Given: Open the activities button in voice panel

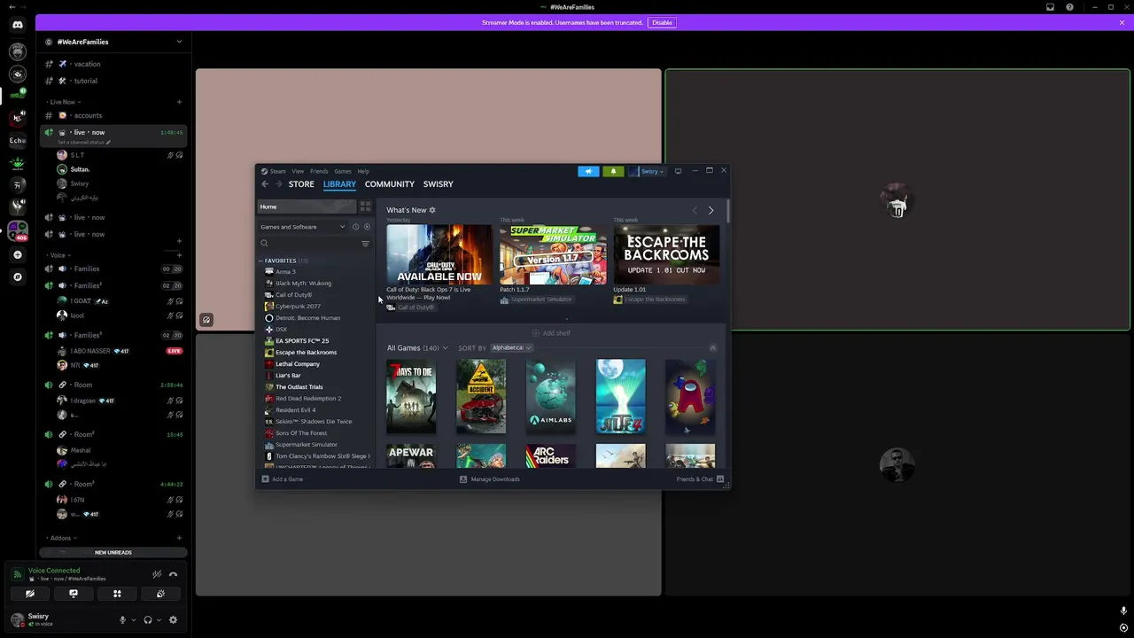Looking at the screenshot, I should click(x=117, y=594).
